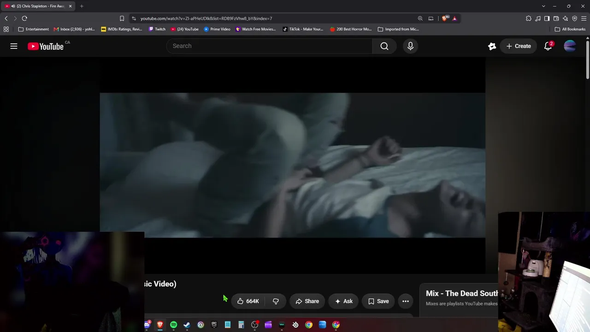Open Brave Rewards triangle icon
The width and height of the screenshot is (590, 332).
(x=454, y=18)
